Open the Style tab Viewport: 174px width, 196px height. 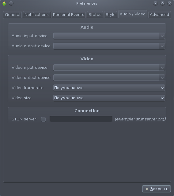point(110,15)
